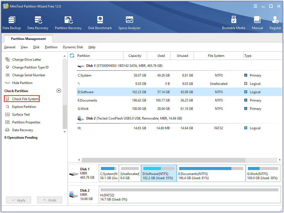284x213 pixels.
Task: Click the sidebar scroll down arrow
Action: pos(65,132)
